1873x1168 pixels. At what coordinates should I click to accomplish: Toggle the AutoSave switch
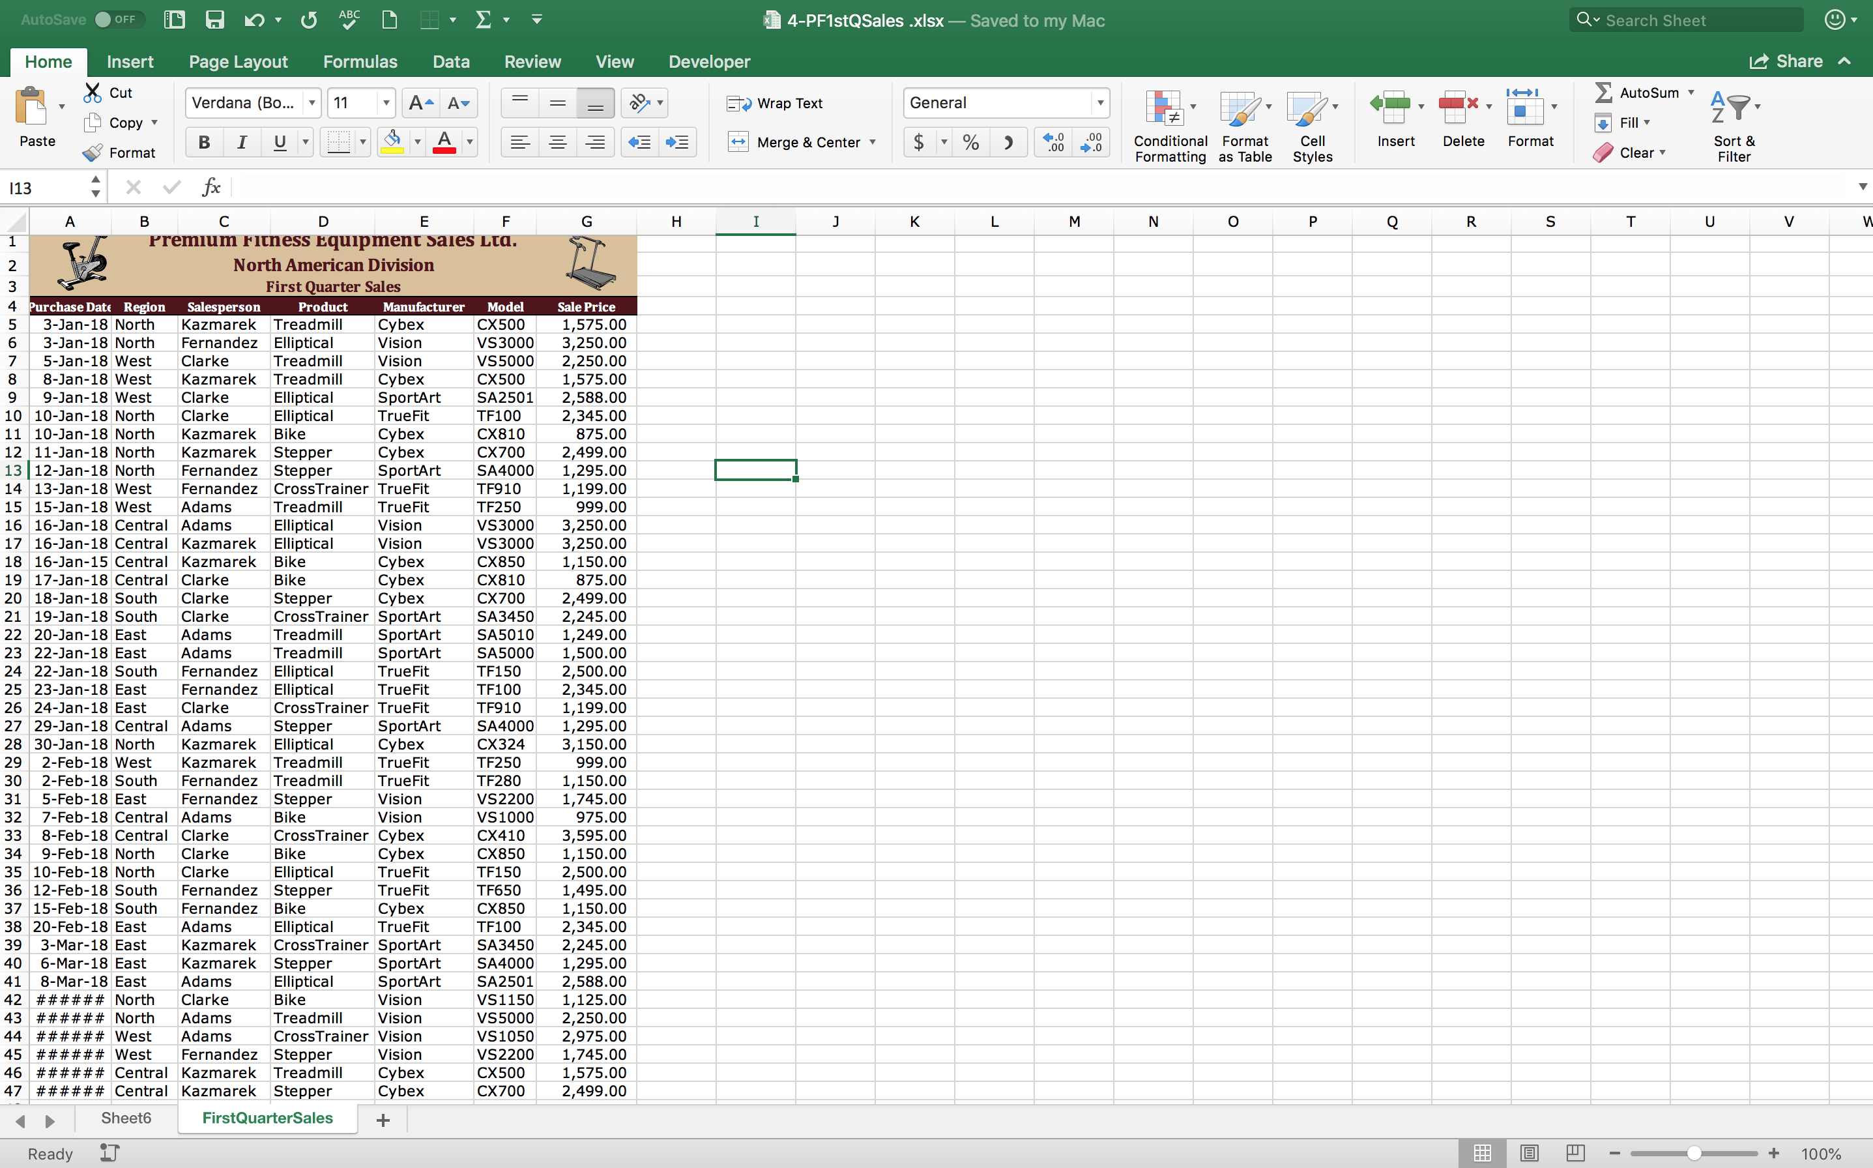point(116,20)
